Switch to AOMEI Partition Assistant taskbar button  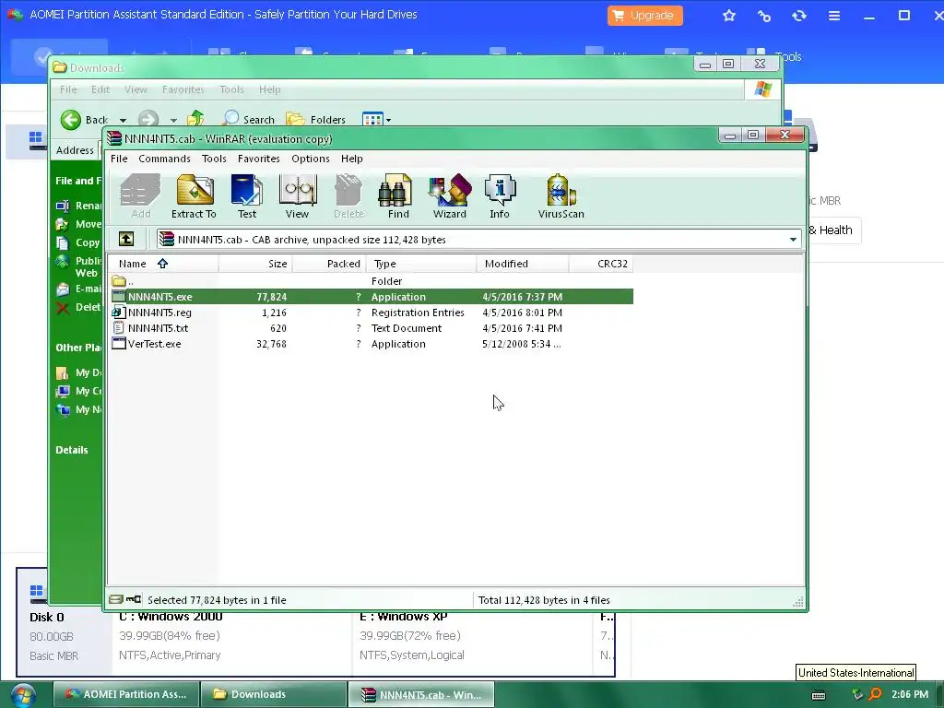click(x=125, y=694)
